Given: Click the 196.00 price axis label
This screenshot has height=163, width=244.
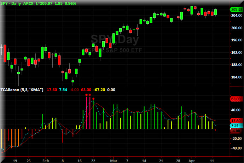Looking at the screenshot, I should [x=237, y=40].
